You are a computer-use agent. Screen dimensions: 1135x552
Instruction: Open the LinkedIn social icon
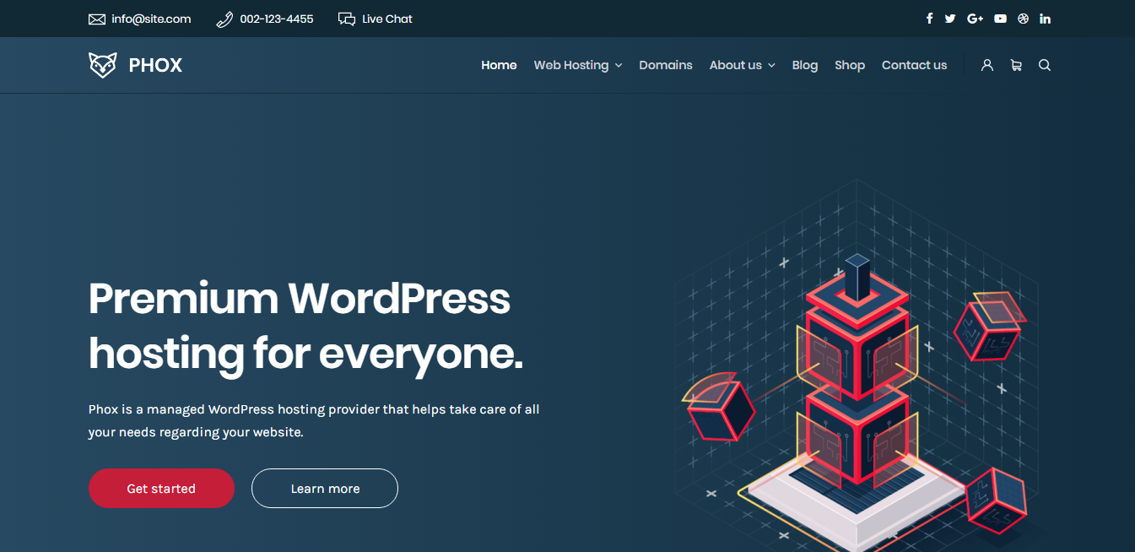click(1045, 19)
